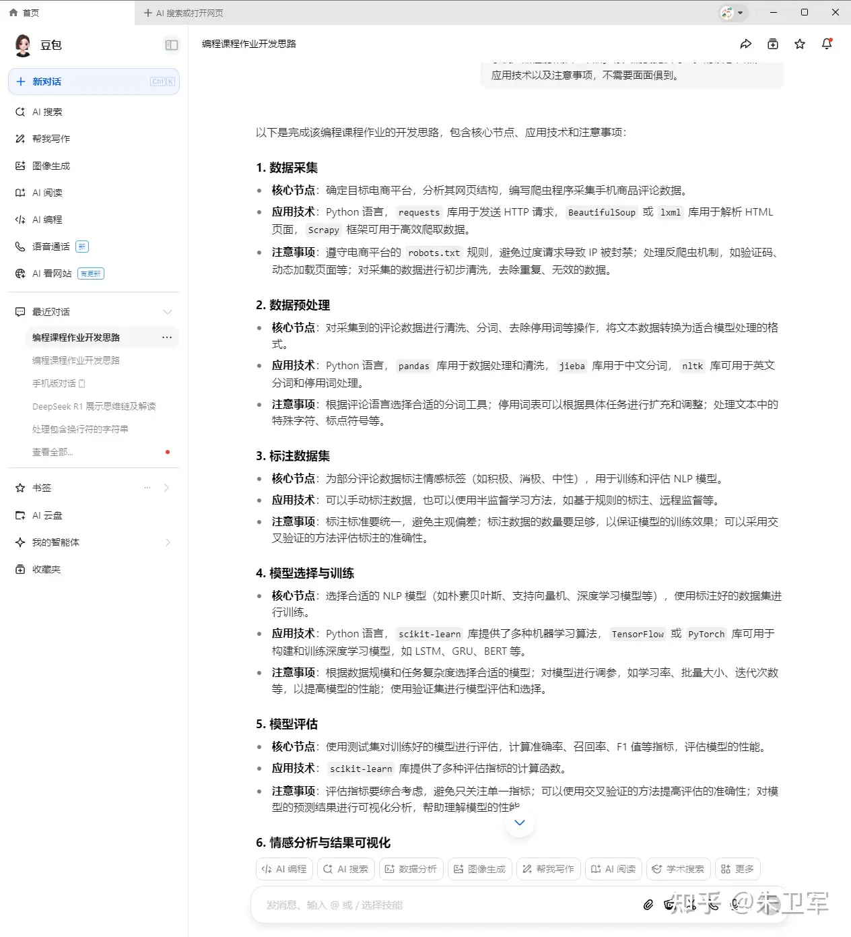Click the Scrapy code snippet
This screenshot has width=851, height=937.
(x=323, y=230)
